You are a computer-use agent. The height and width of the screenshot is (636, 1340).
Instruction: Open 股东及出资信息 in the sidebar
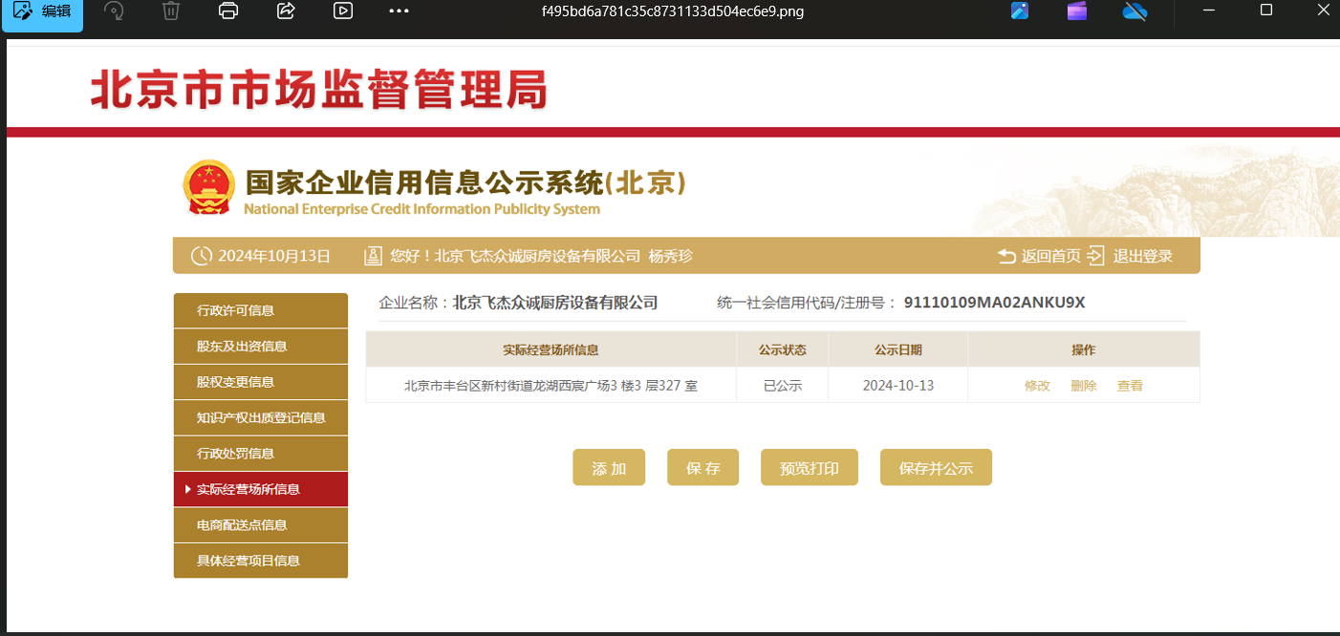click(261, 346)
